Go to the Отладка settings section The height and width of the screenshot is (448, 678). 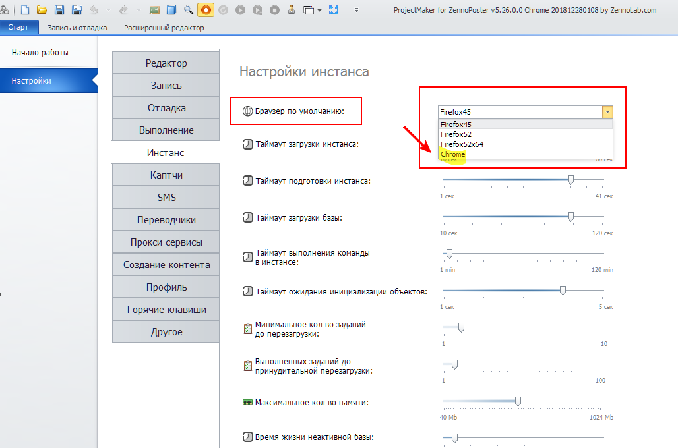166,108
